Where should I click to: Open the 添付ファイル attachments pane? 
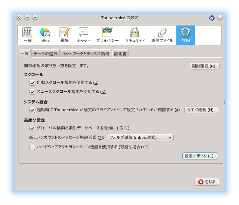[x=162, y=35]
